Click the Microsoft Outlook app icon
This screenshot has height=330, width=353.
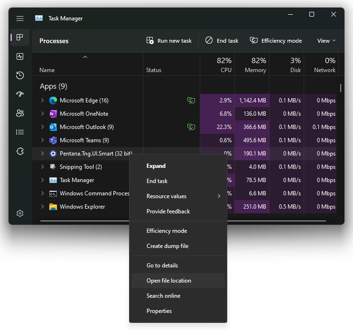[53, 127]
